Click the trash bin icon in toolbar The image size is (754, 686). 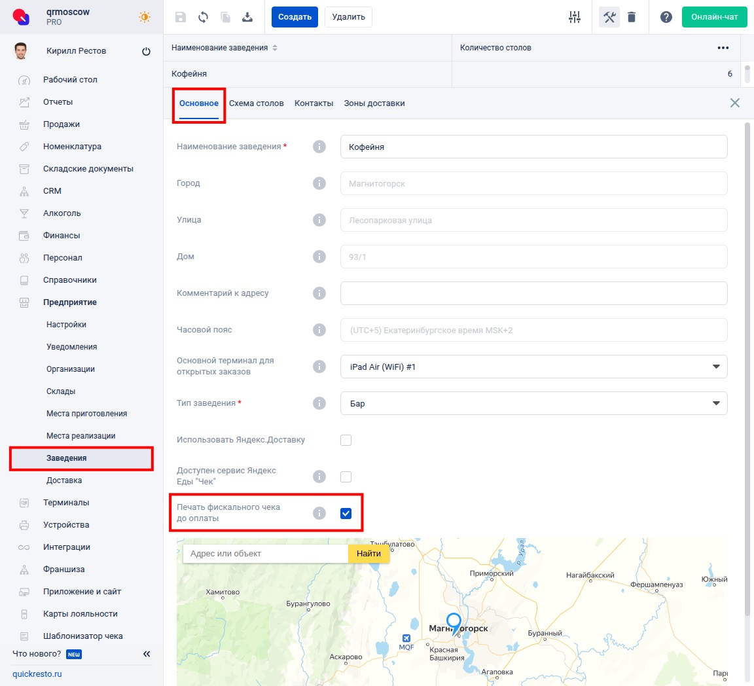click(x=632, y=17)
